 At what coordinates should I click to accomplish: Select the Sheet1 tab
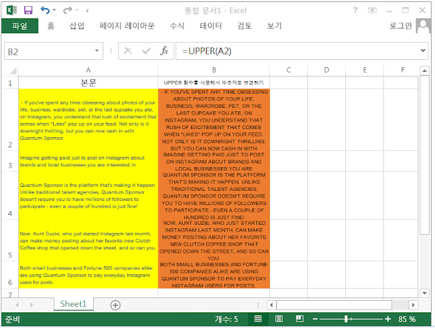[x=73, y=304]
